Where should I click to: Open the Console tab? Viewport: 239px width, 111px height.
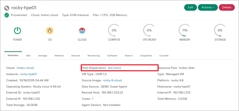click(164, 56)
